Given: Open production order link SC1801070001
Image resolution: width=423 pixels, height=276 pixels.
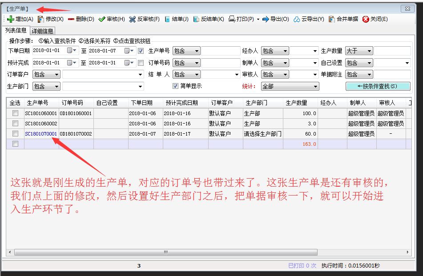Looking at the screenshot, I should (41, 134).
